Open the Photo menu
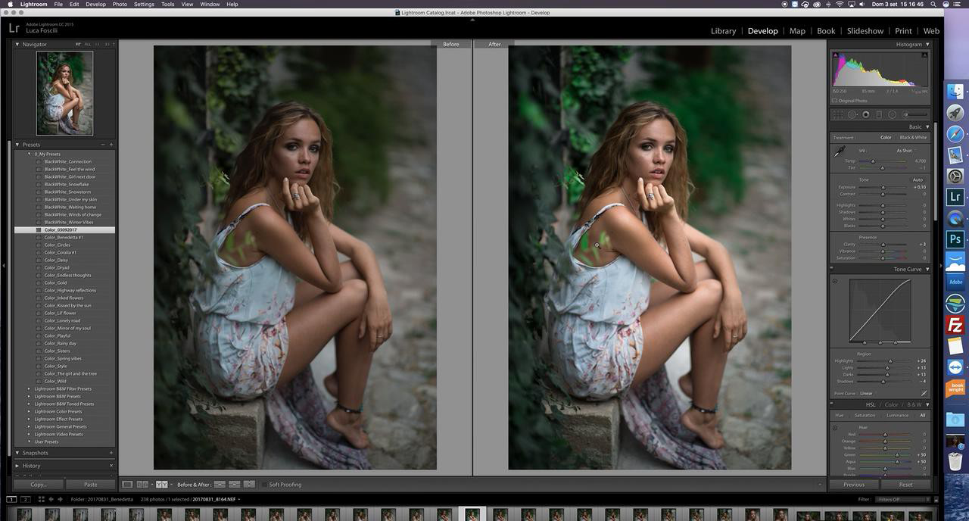969x521 pixels. point(120,4)
